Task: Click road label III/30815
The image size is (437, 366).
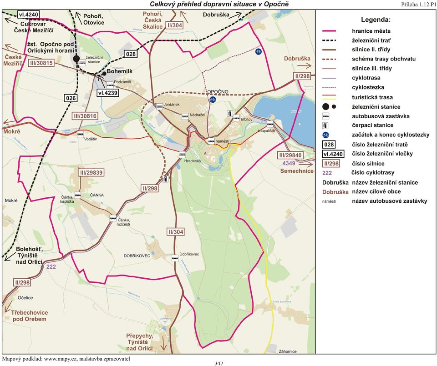Action: pyautogui.click(x=41, y=63)
